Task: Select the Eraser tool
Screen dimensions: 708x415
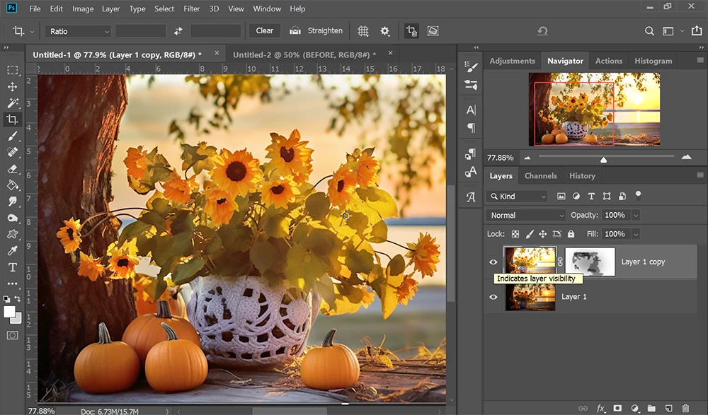Action: pos(12,169)
